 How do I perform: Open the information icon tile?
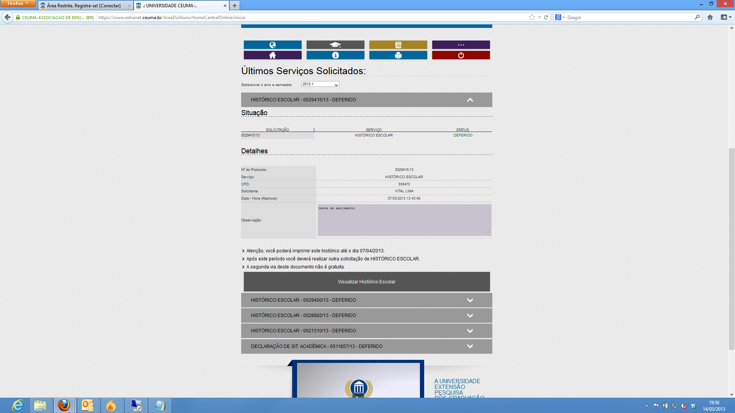[x=335, y=55]
